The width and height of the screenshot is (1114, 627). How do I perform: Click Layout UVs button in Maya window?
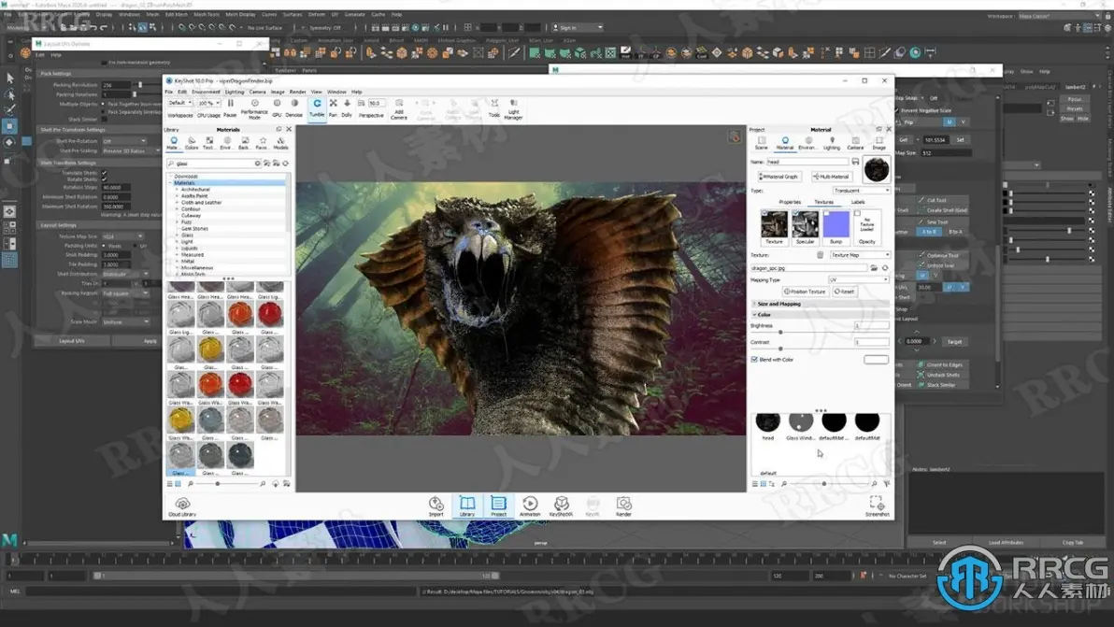click(x=72, y=341)
